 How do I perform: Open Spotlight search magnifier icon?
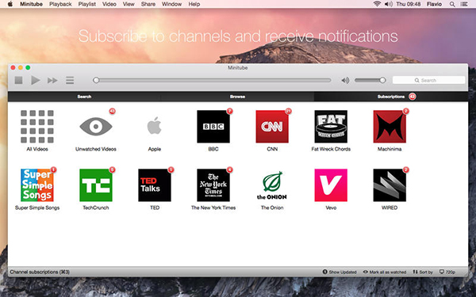pyautogui.click(x=452, y=4)
